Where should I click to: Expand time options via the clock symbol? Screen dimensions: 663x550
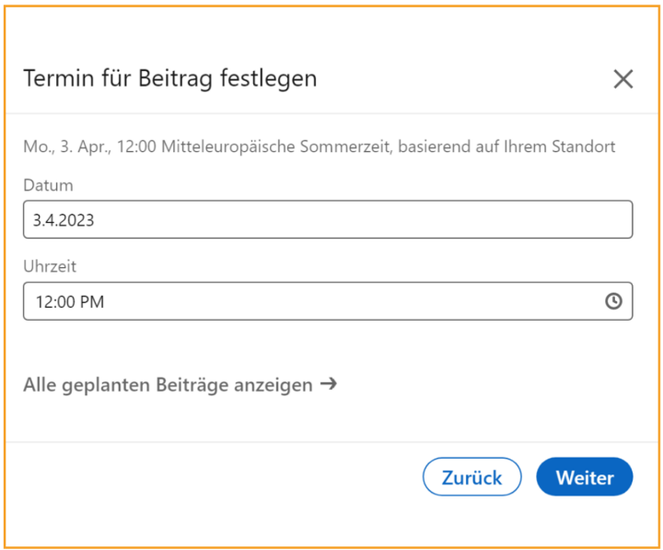pos(613,301)
